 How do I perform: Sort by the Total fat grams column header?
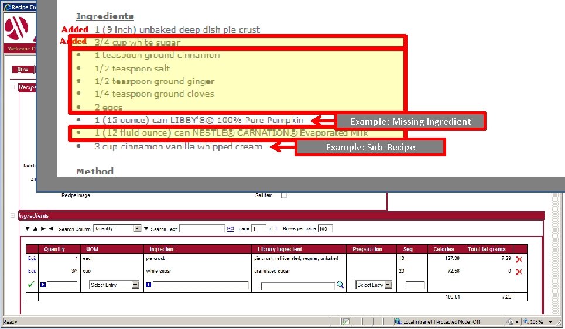tap(487, 249)
